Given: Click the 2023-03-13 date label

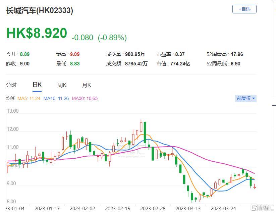Looking at the screenshot, I should [x=188, y=209].
